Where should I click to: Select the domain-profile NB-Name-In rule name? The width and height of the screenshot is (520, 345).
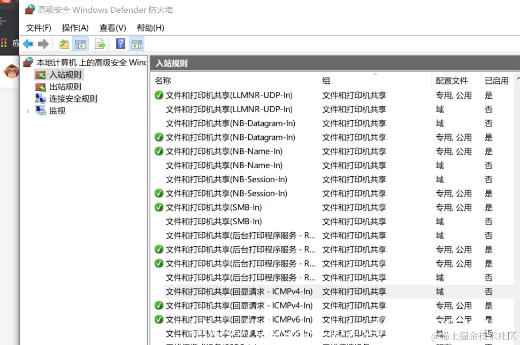click(224, 165)
